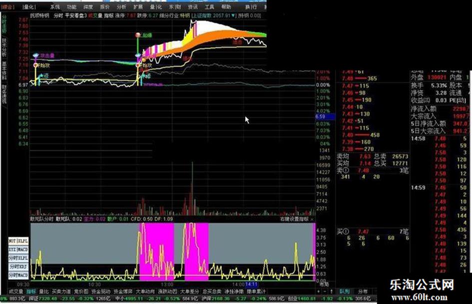
Task: Switch to 基本资料 sidebar tab
Action: point(4,71)
